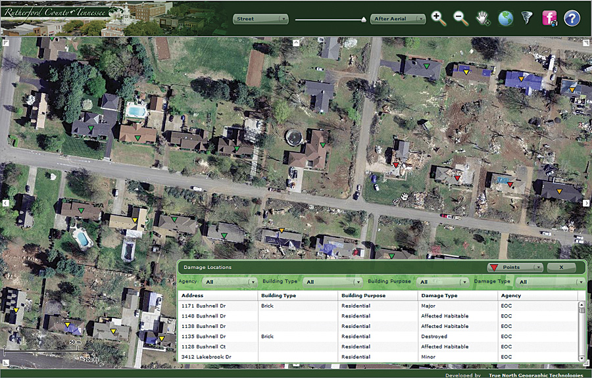Screen dimensions: 592x378
Task: Open the Building Type filter dropdown
Action: tap(333, 282)
